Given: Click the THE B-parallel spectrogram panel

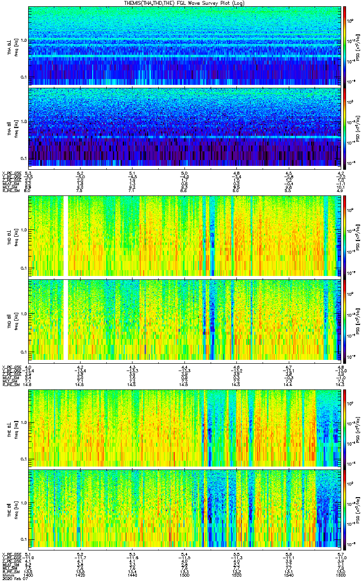Looking at the screenshot, I should [x=185, y=509].
